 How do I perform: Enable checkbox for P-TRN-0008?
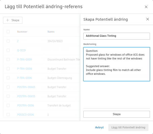[x=8, y=69]
